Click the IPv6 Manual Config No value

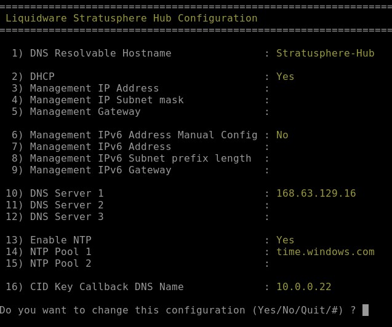(x=282, y=135)
